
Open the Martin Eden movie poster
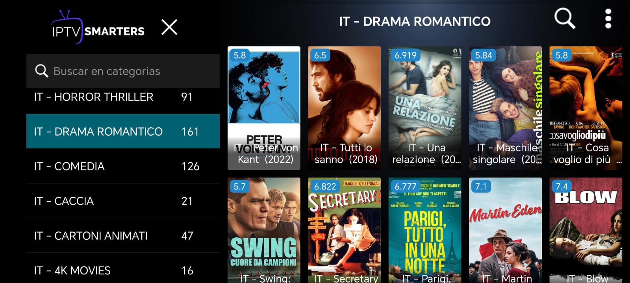[x=505, y=230]
